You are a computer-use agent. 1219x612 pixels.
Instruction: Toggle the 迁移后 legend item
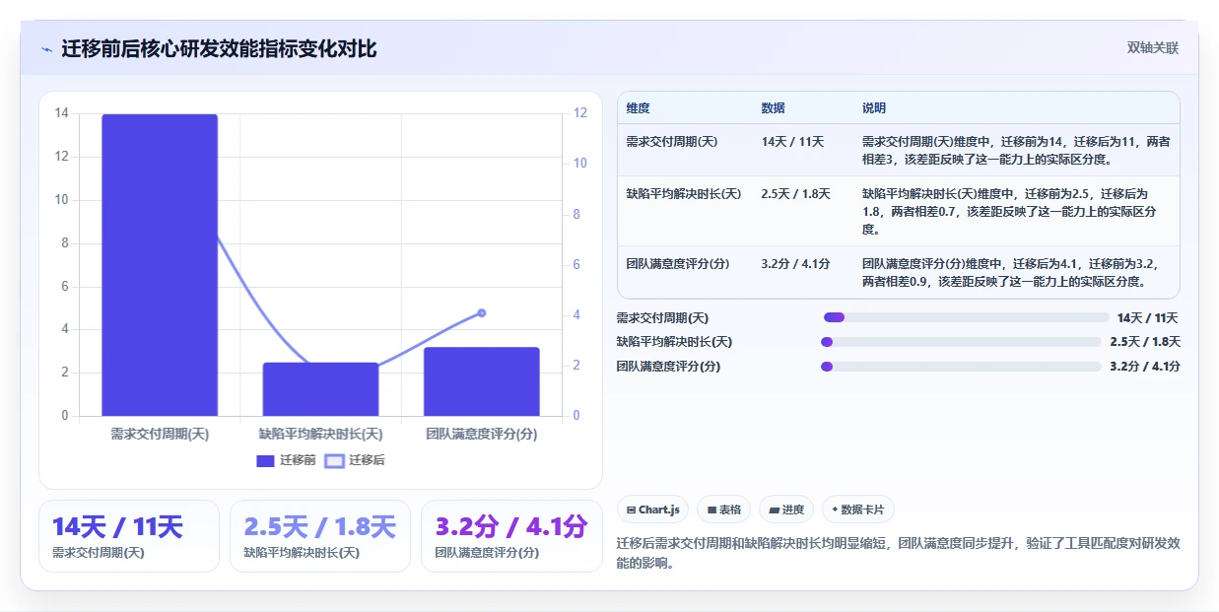(355, 460)
